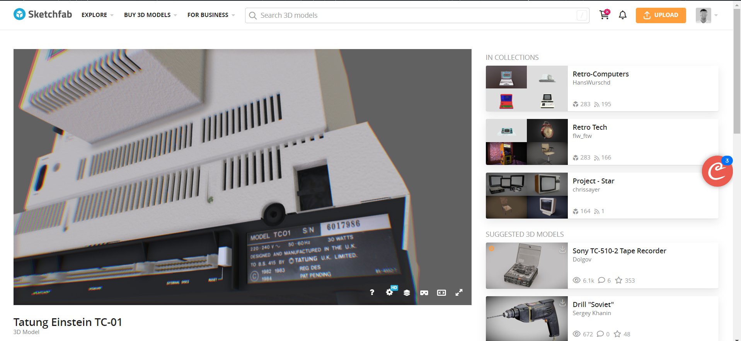Click the Drill Soviet thumbnail
The width and height of the screenshot is (741, 341).
tap(527, 319)
